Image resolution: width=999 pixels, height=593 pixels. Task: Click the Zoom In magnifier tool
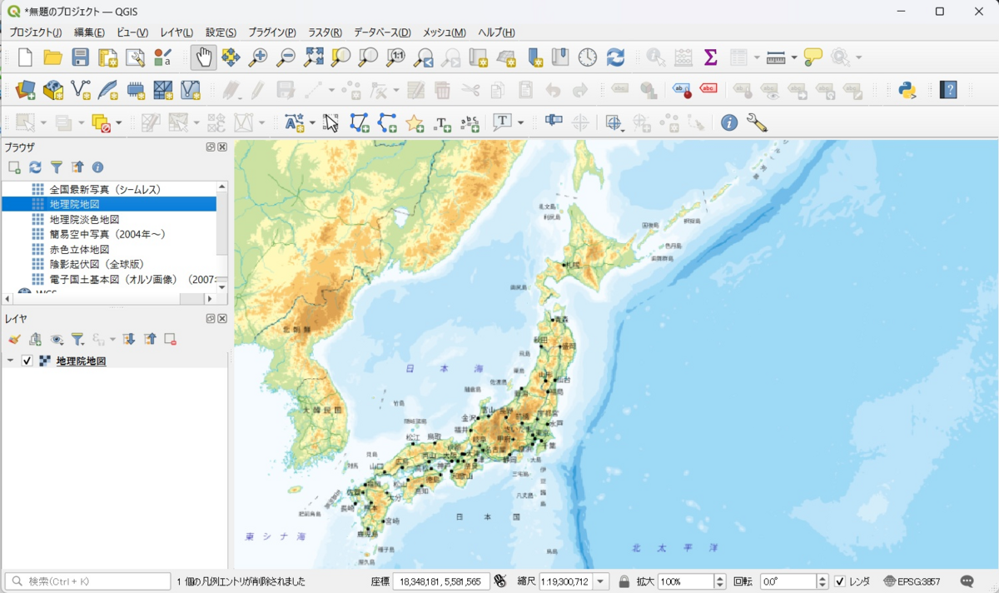pos(259,57)
